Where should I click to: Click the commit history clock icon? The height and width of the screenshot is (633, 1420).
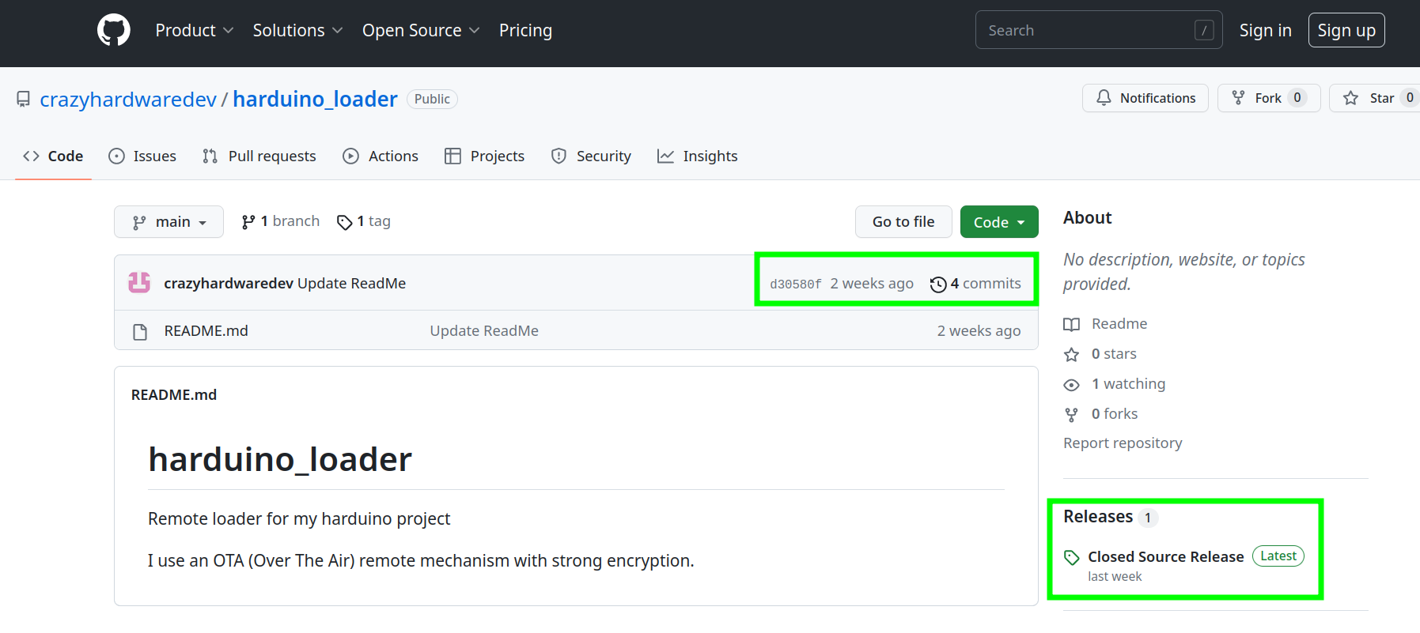pyautogui.click(x=938, y=284)
